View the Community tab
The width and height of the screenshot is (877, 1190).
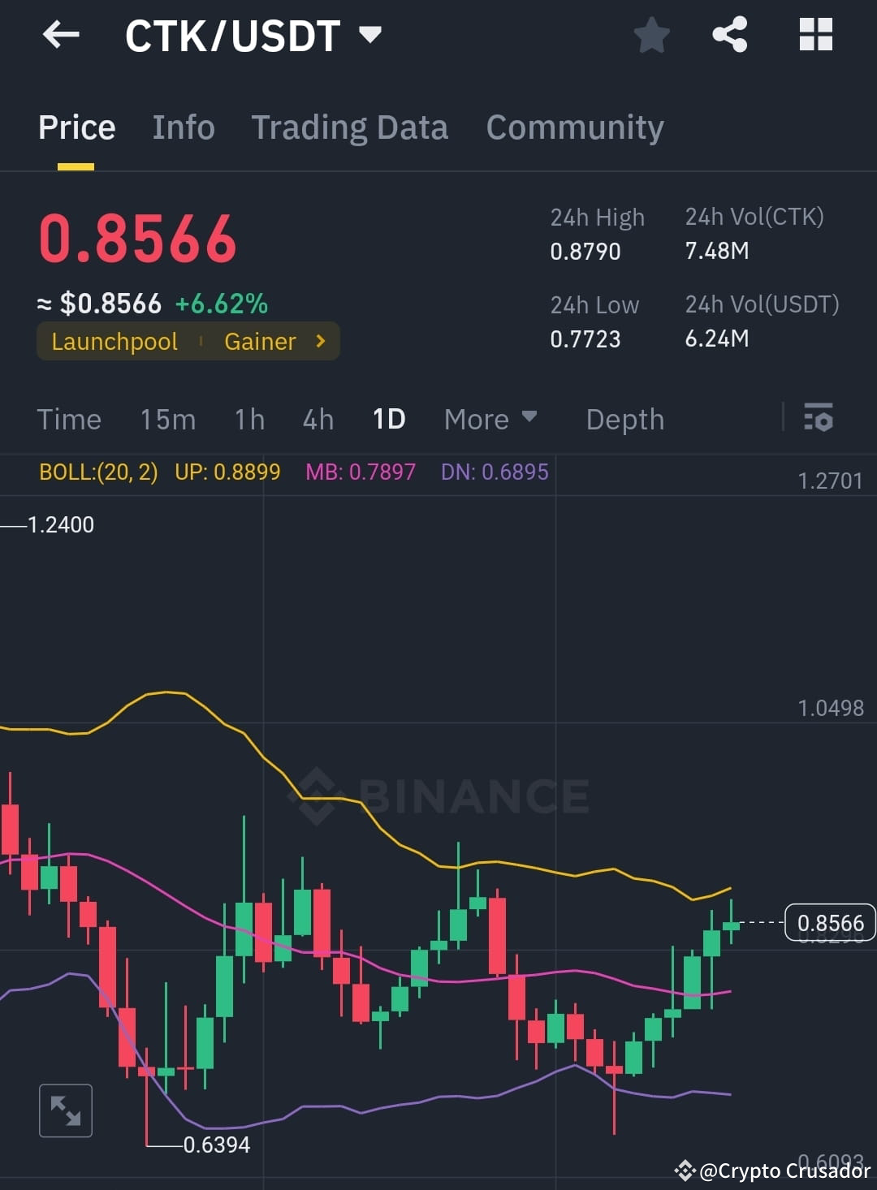coord(574,127)
